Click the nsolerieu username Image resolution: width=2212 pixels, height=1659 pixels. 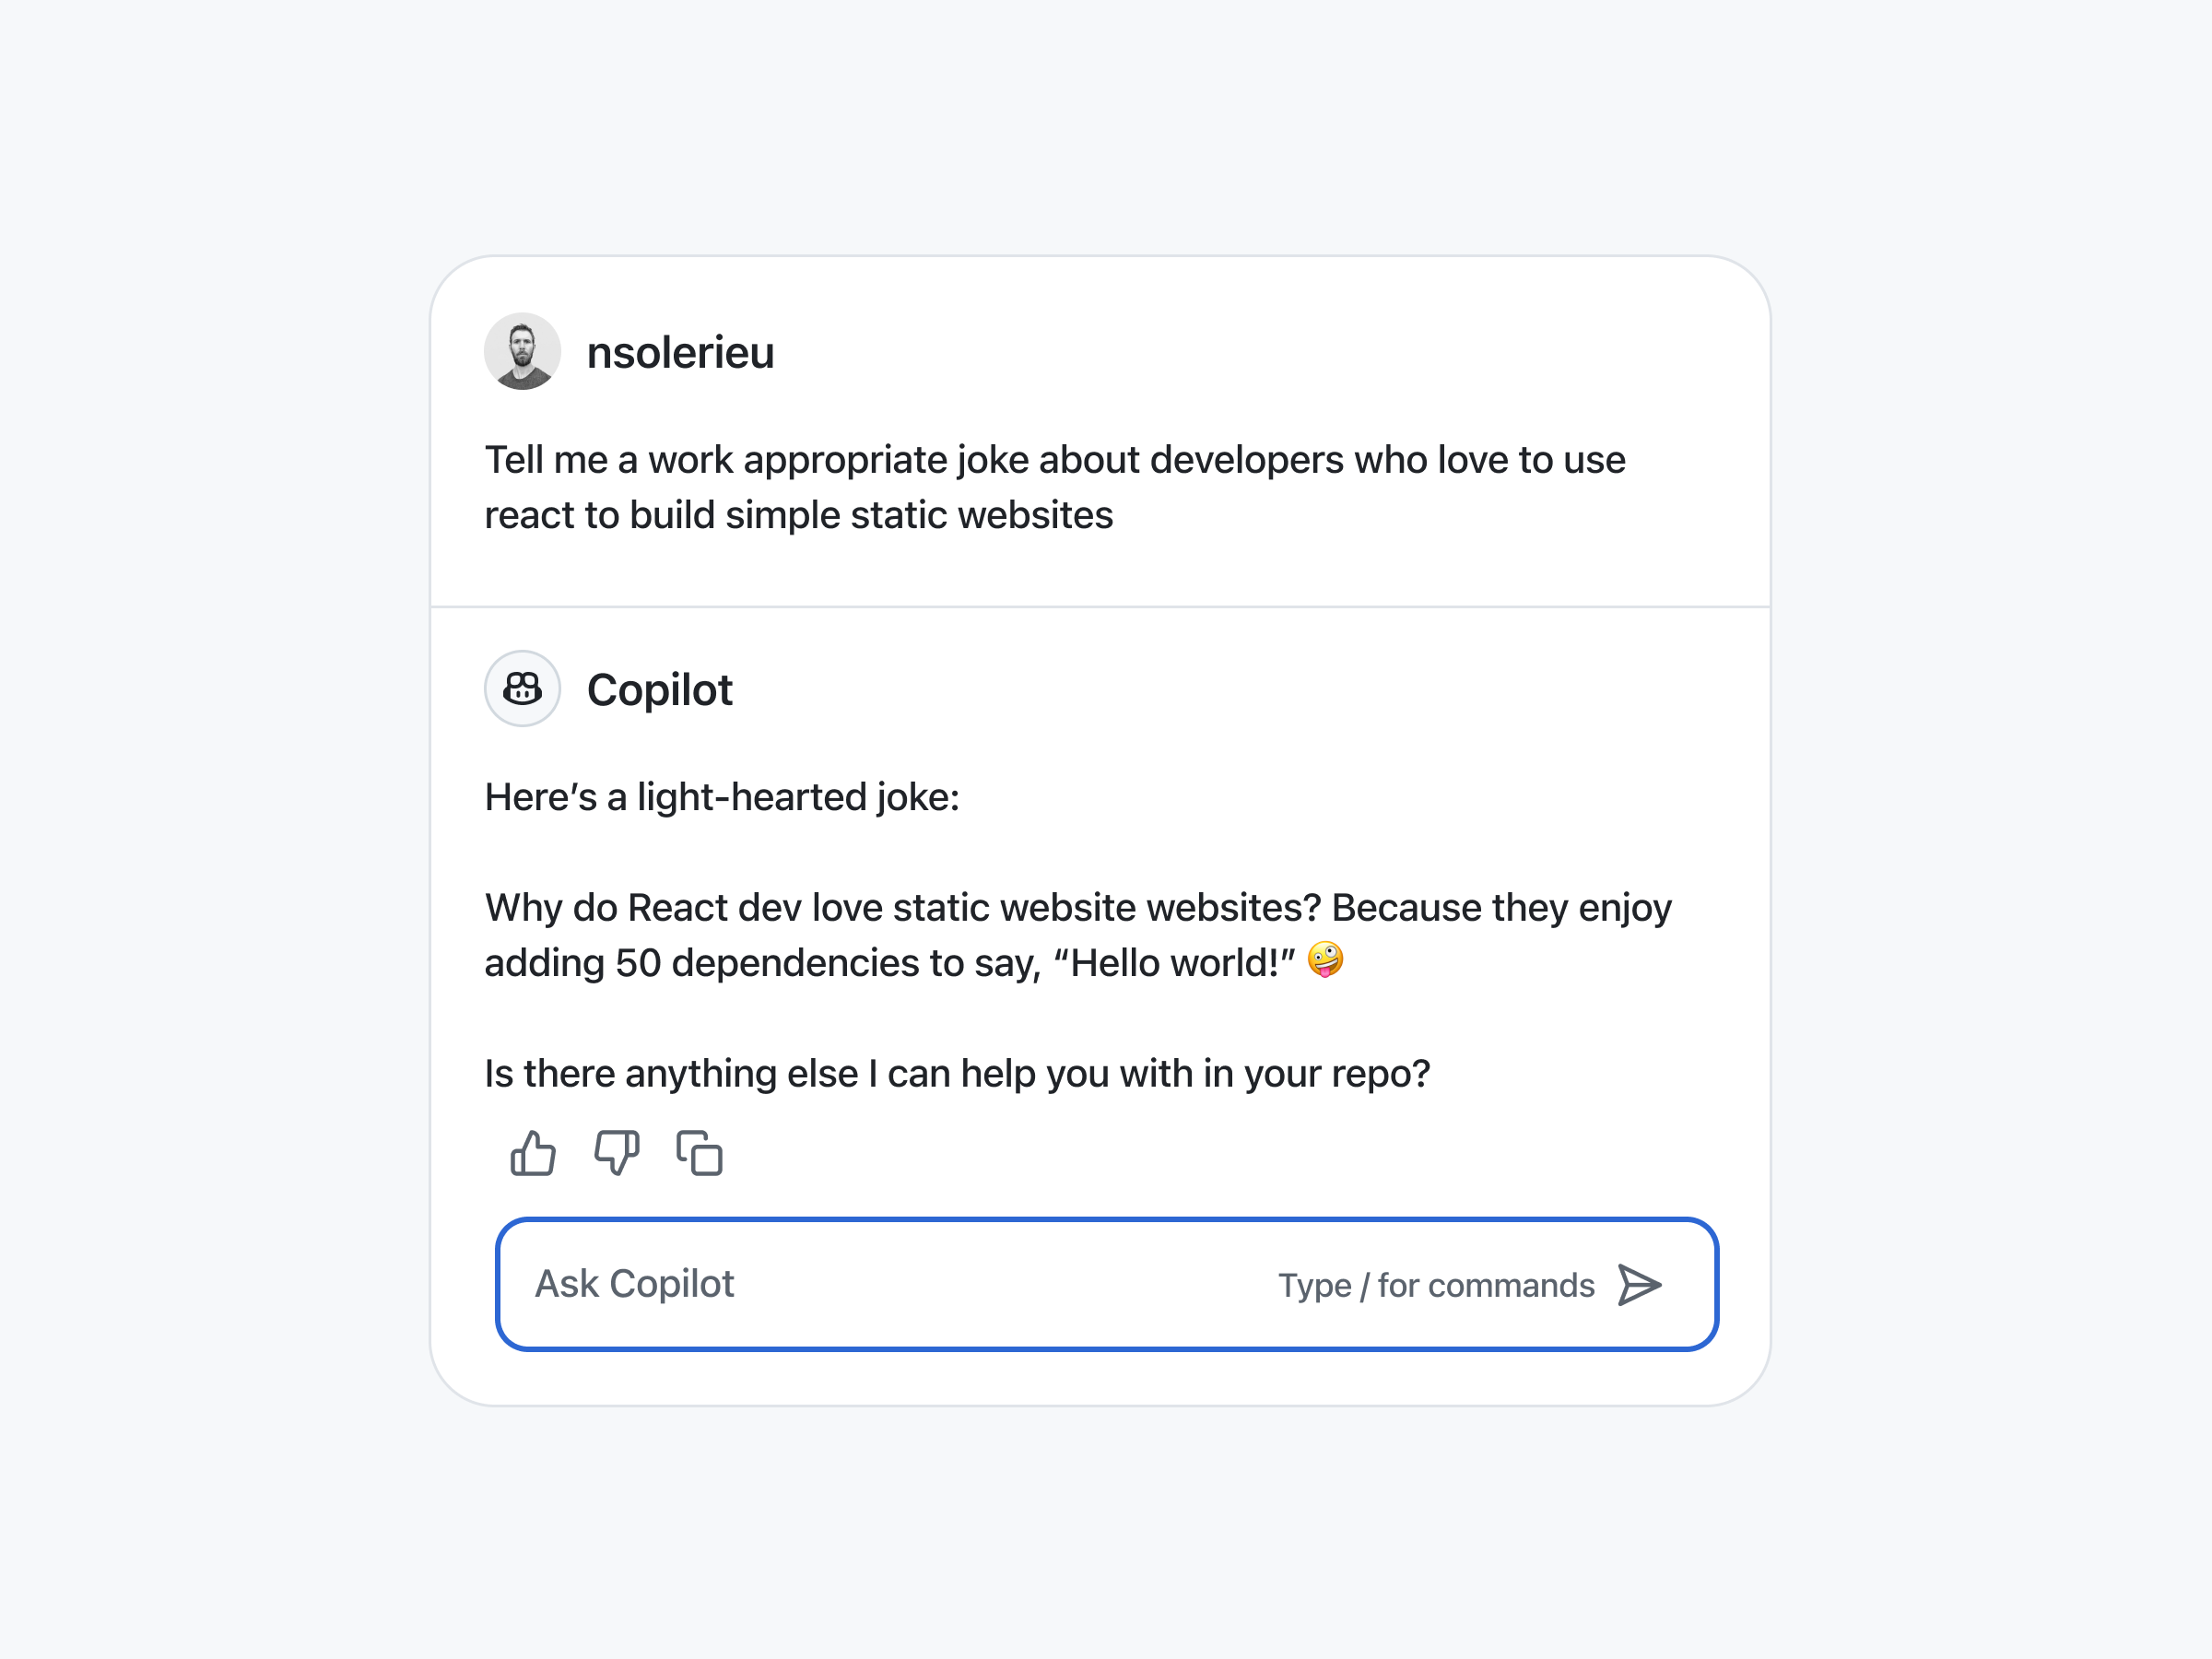coord(680,353)
